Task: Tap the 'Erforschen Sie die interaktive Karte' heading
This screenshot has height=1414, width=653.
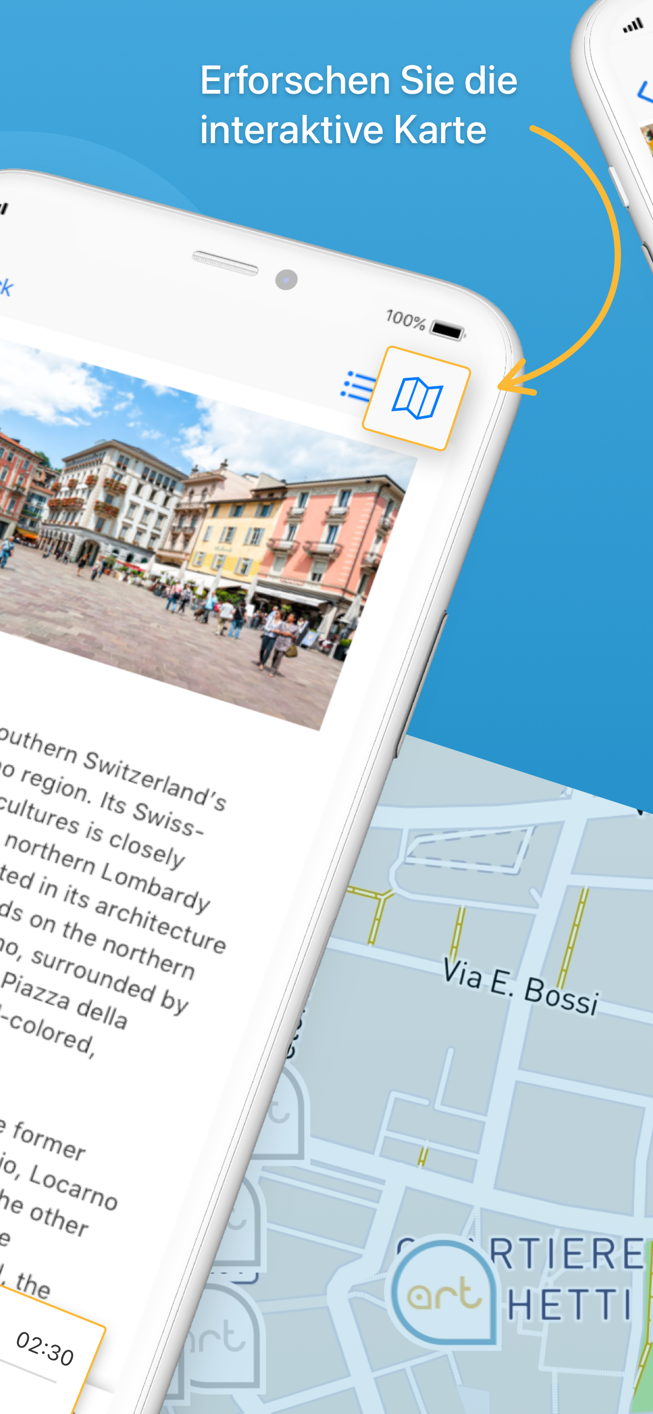Action: pos(359,105)
